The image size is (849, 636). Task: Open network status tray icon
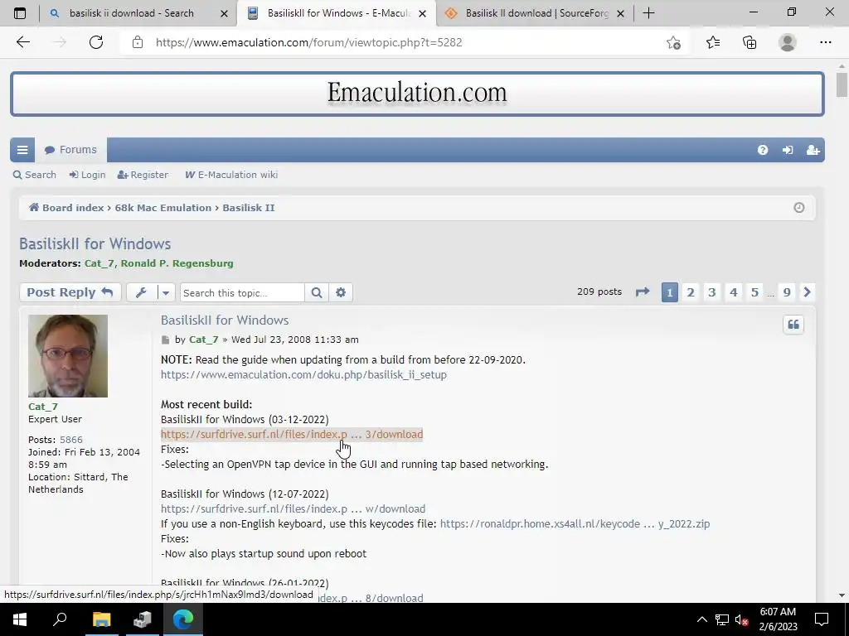click(x=722, y=619)
